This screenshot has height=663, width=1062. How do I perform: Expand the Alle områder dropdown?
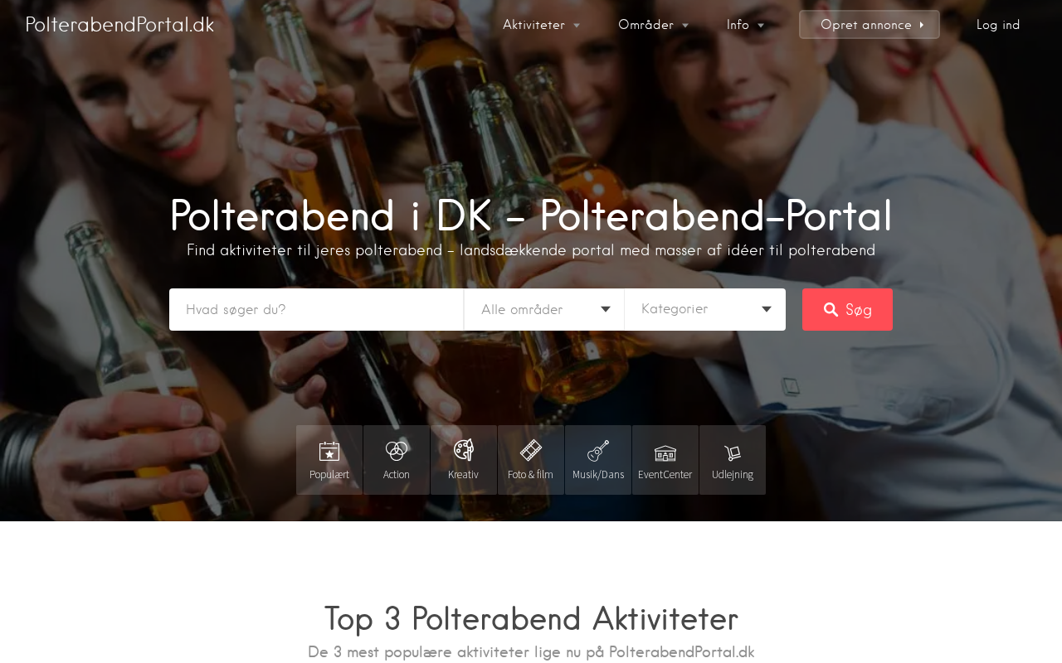pos(544,309)
